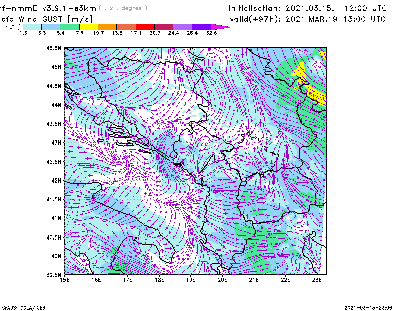Click the 'valid(+97h):' label
Image resolution: width=403 pixels, height=311 pixels.
tap(255, 19)
